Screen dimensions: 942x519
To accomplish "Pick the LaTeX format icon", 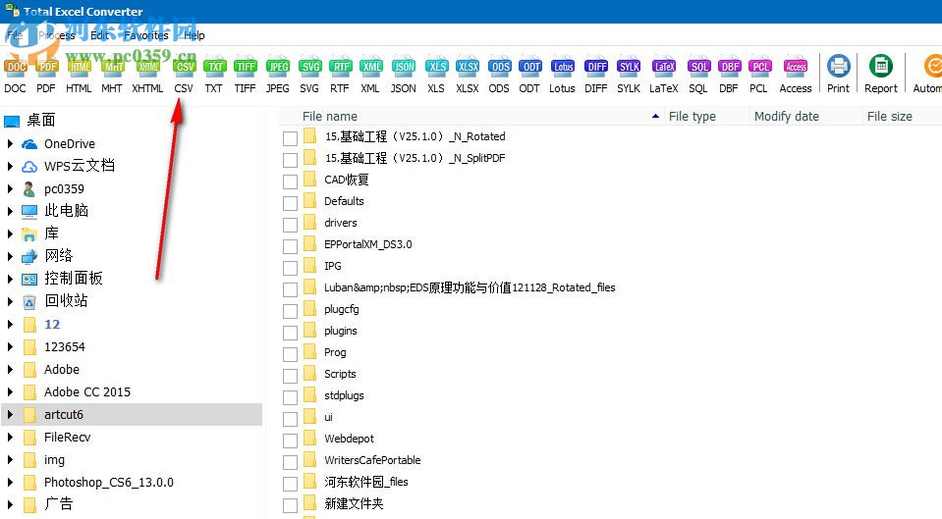I will click(x=664, y=67).
